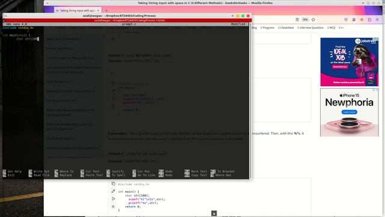
Task: Toggle theme with the bottom snippet's sun icon
Action: pos(113,206)
